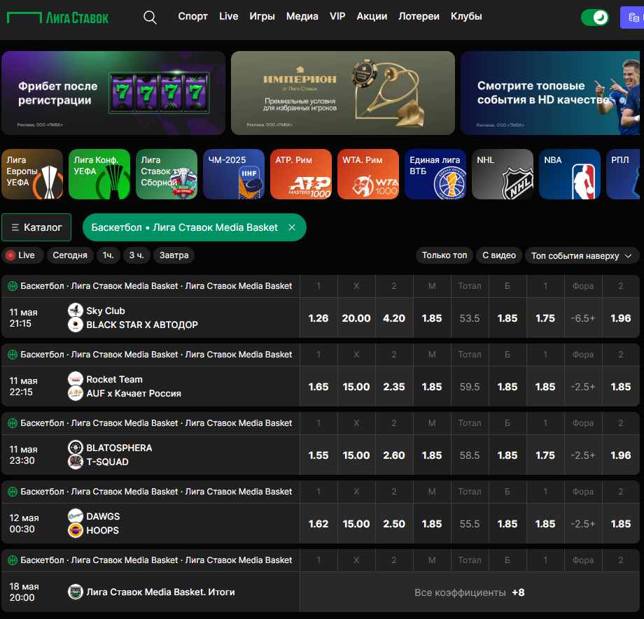Open the purple coupon icon button
Image resolution: width=644 pixels, height=619 pixels.
pos(633,17)
